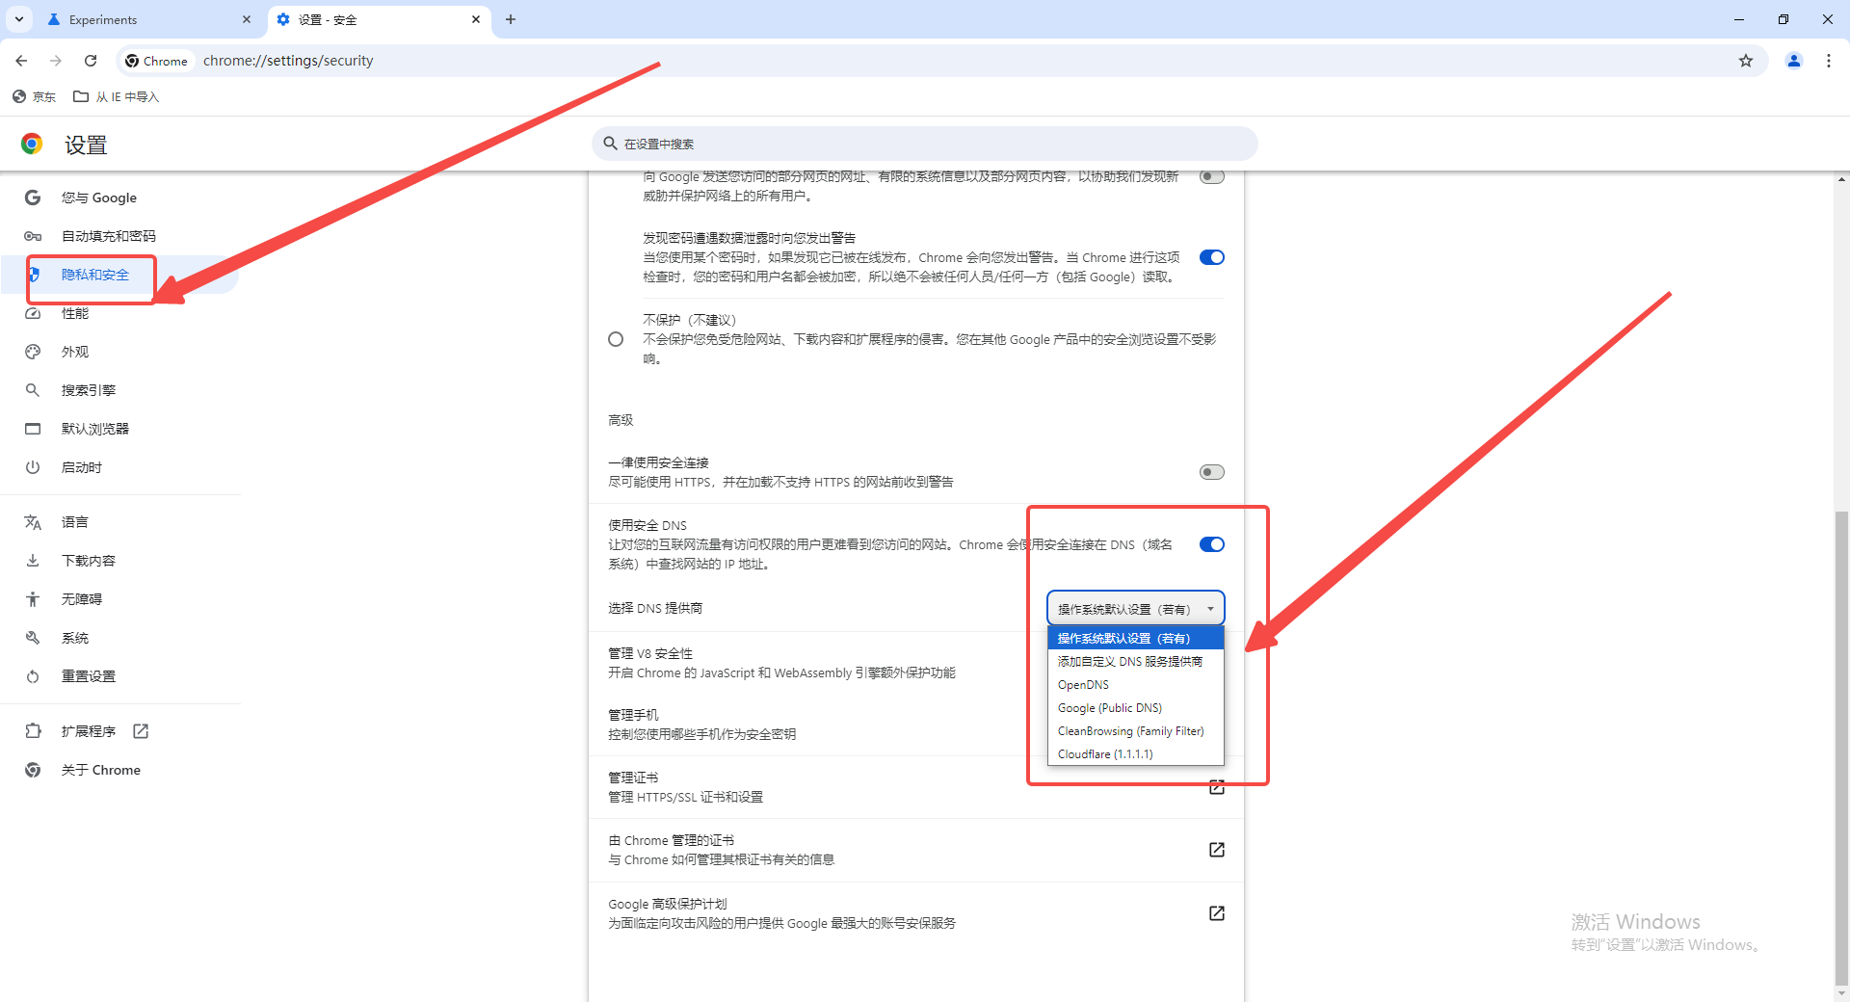
Task: Click the 无障碍 accessibility icon
Action: click(x=33, y=599)
